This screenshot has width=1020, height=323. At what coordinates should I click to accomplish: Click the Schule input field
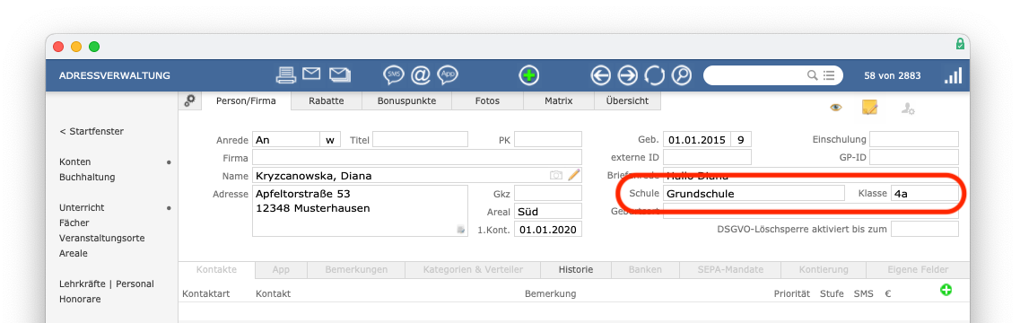[754, 194]
